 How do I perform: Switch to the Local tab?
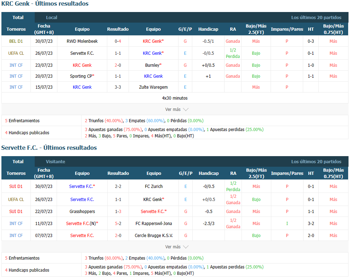[51, 17]
